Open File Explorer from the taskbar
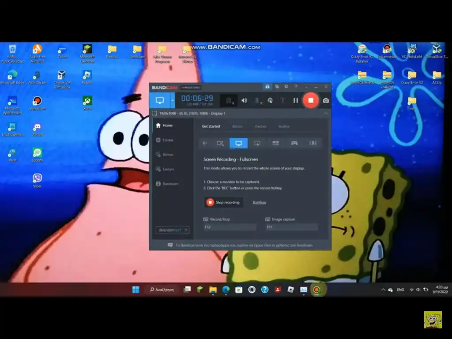 (x=213, y=290)
